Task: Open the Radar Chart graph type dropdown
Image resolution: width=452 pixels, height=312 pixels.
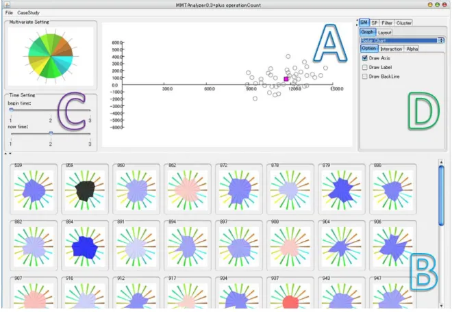Action: [x=403, y=40]
